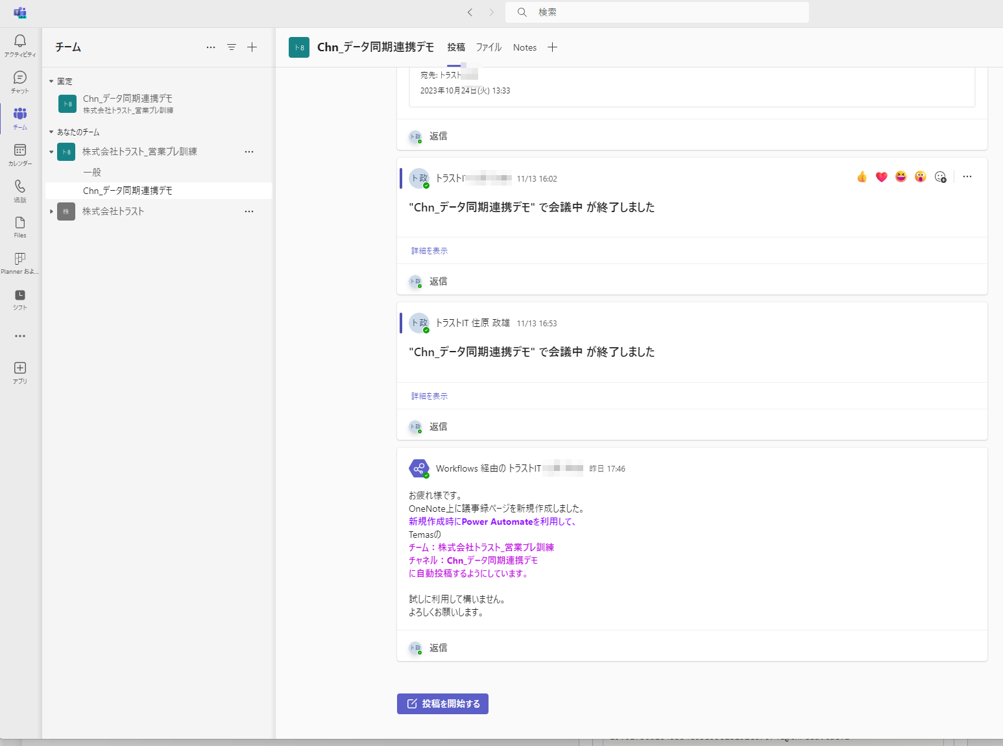1003x746 pixels.
Task: Open the Planner app icon
Action: pos(20,263)
